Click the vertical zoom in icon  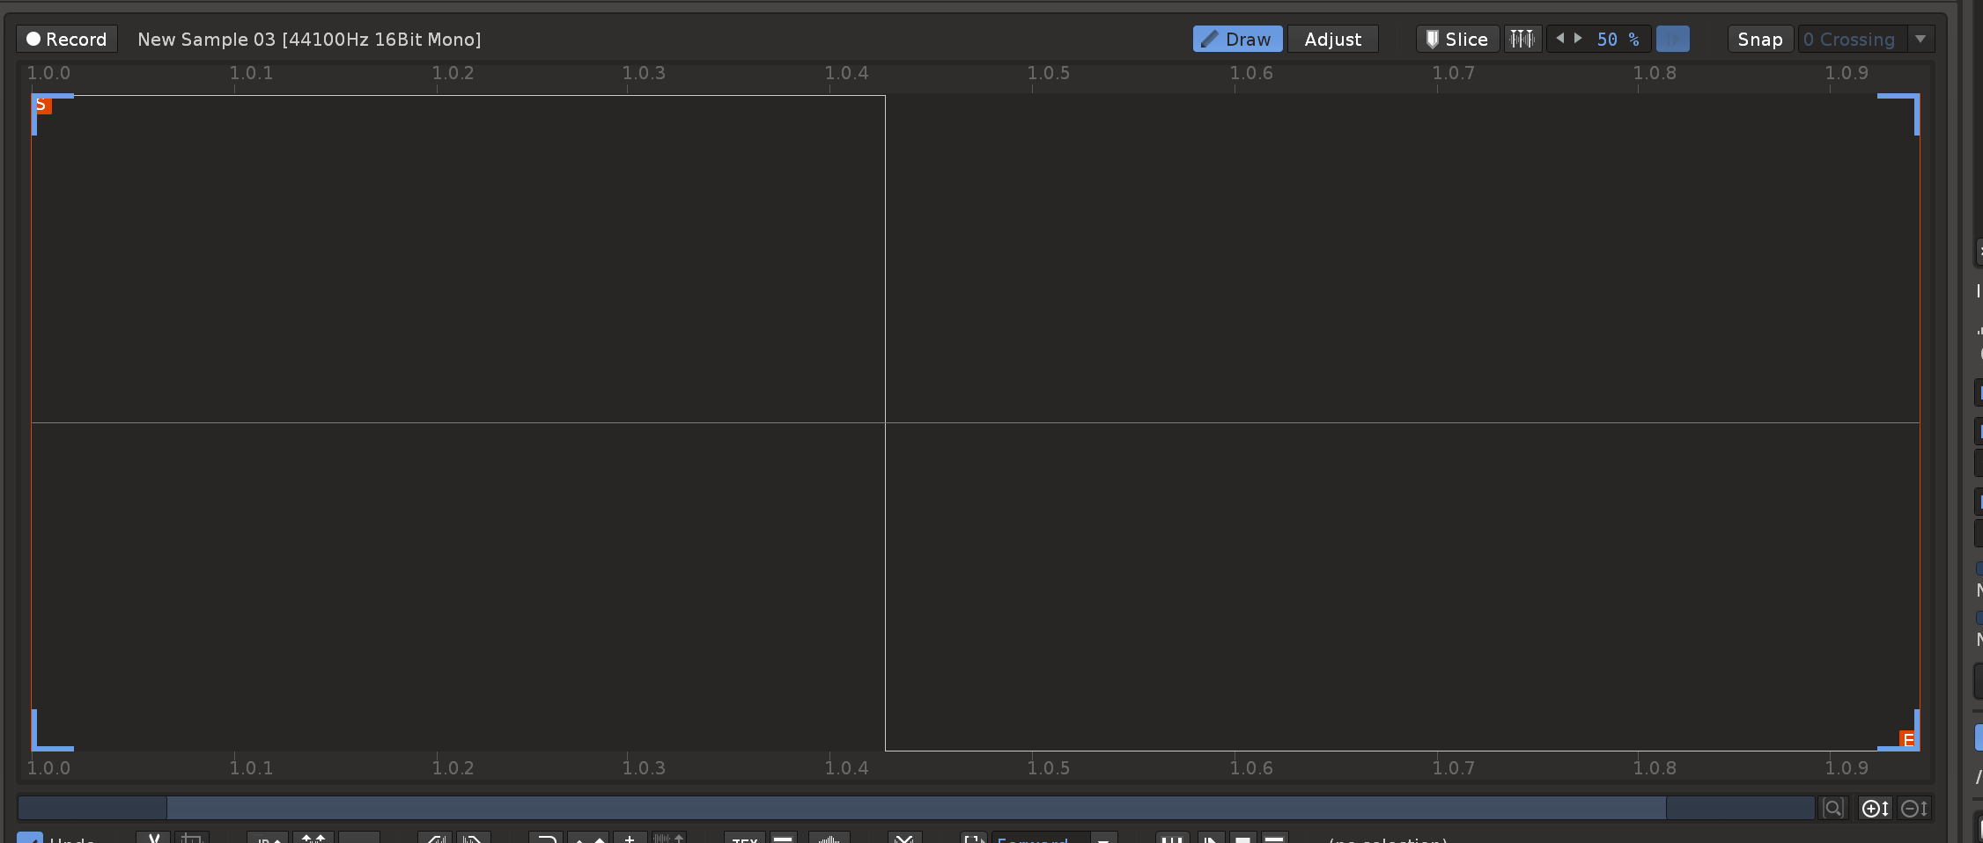tap(1875, 808)
